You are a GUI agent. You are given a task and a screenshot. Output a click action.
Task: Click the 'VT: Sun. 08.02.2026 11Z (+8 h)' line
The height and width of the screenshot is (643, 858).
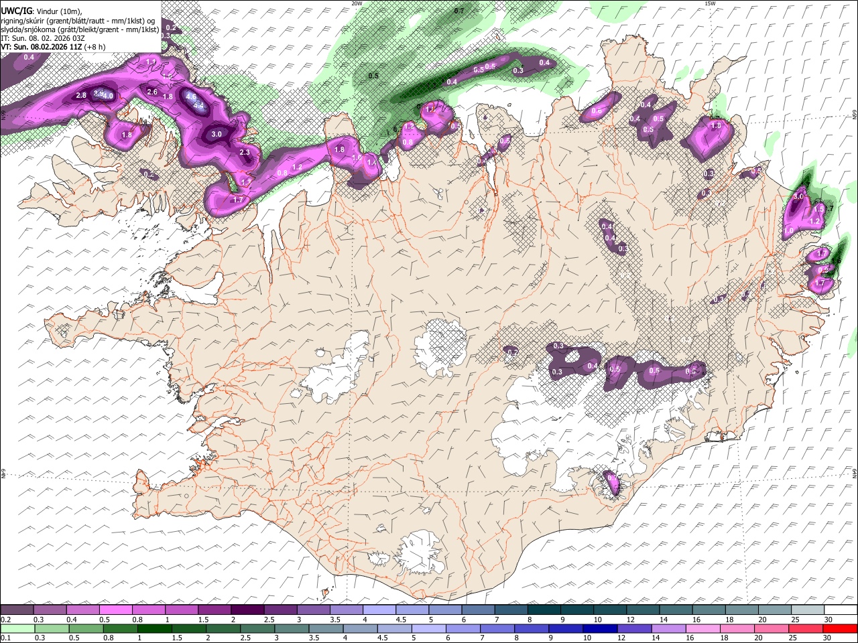(x=53, y=47)
